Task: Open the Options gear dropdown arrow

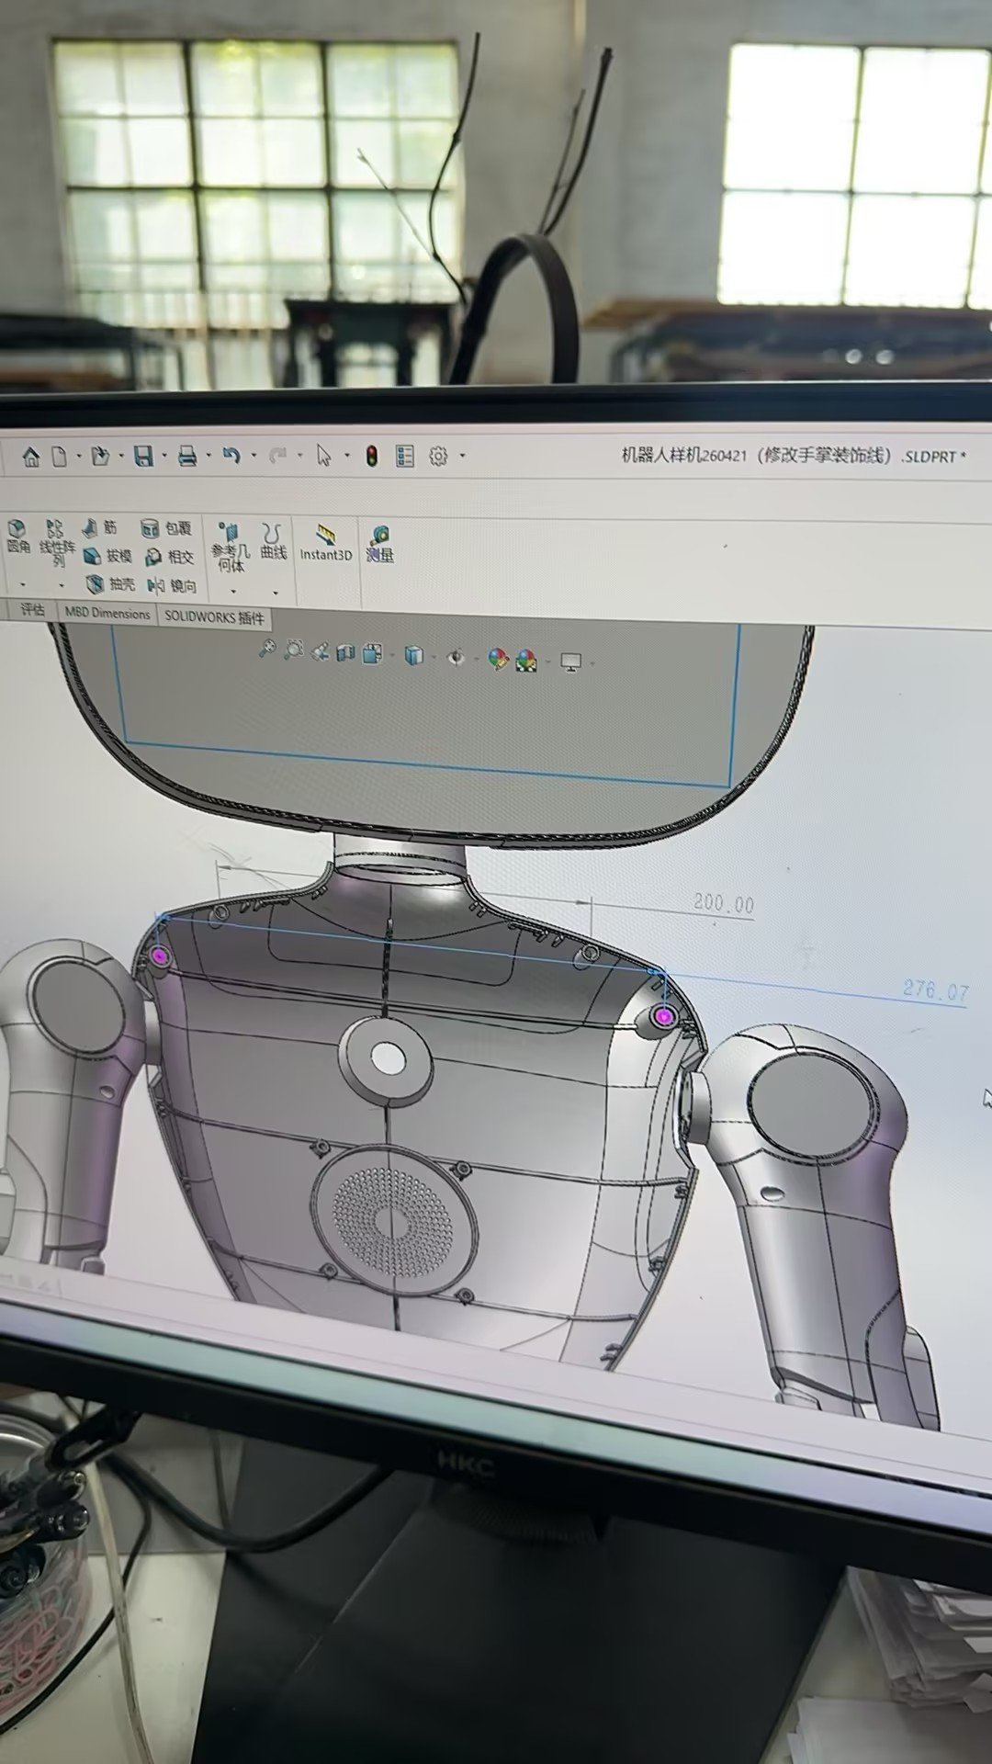Action: click(462, 456)
